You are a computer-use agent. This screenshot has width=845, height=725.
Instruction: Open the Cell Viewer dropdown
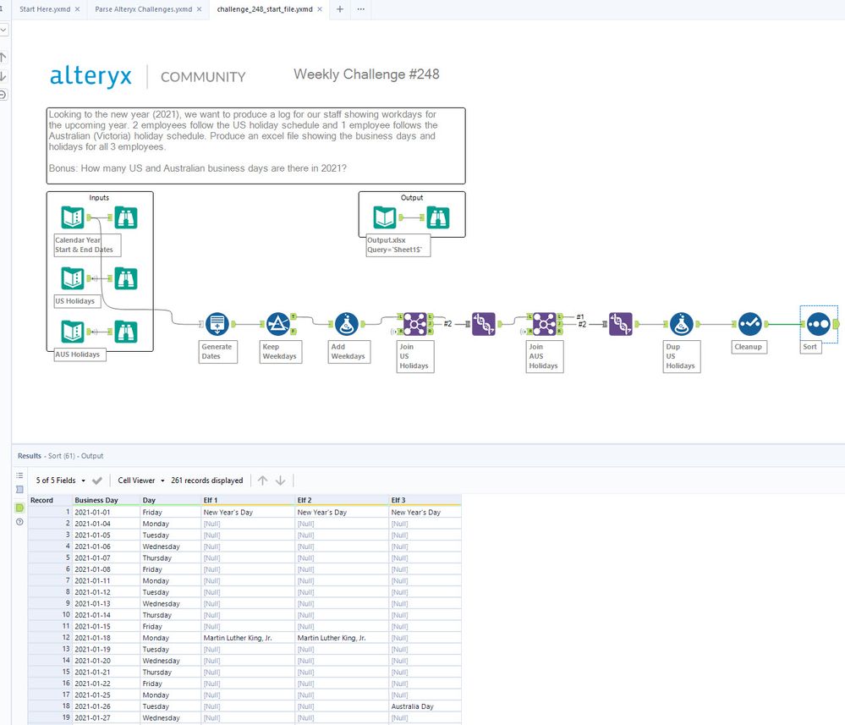pyautogui.click(x=141, y=481)
